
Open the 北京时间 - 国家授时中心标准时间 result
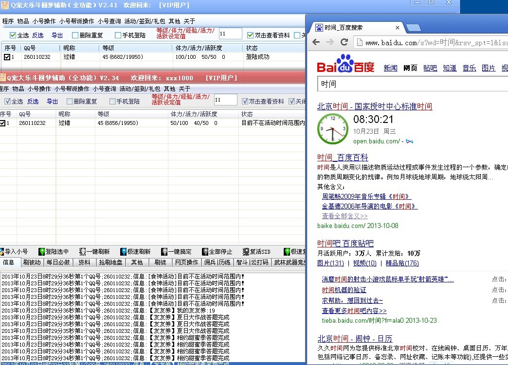374,106
